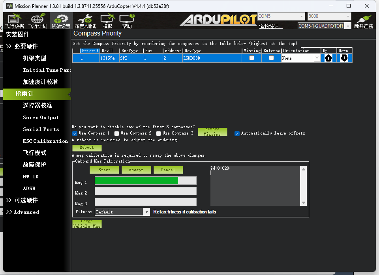This screenshot has height=275, width=379.
Task: Select the DevID cell 131594
Action: [109, 58]
